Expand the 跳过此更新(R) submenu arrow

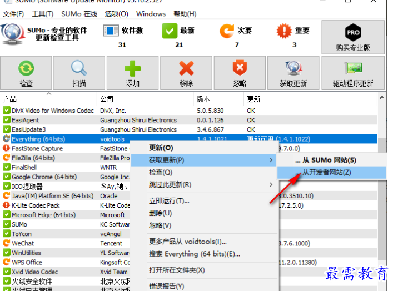[271, 184]
